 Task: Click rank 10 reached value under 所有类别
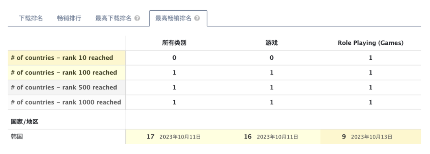(174, 58)
